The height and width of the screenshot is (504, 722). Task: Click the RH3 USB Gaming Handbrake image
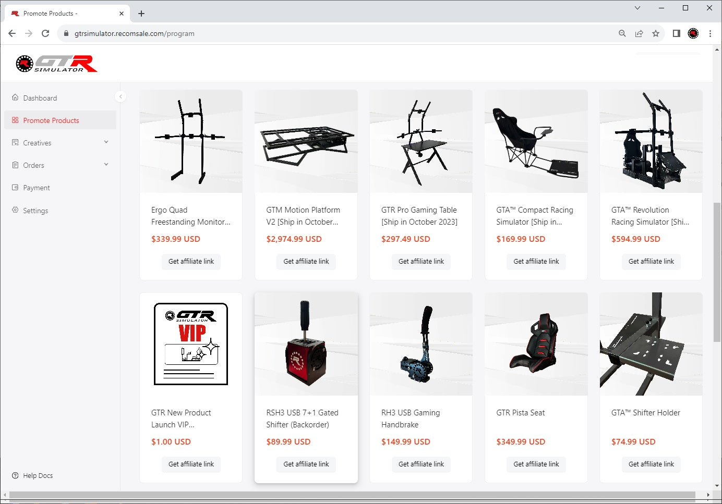coord(421,344)
